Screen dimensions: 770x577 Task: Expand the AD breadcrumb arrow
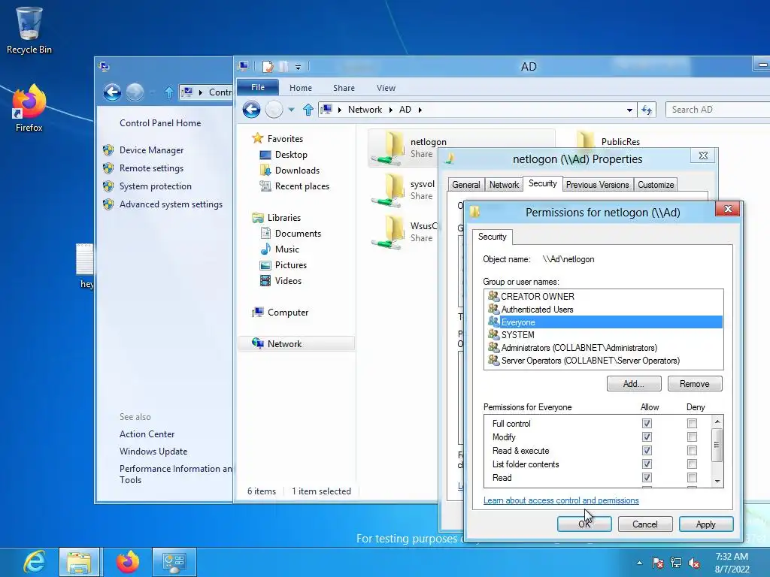point(420,110)
